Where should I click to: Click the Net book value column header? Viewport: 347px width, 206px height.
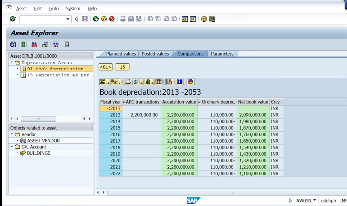point(253,102)
